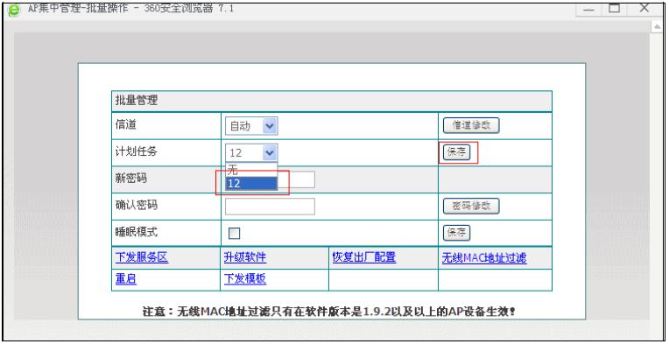Image resolution: width=669 pixels, height=344 pixels.
Task: Collapse the 计划任务 dropdown showing 12
Action: pyautogui.click(x=251, y=152)
